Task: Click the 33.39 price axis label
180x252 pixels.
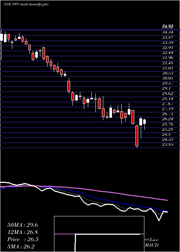Action: tap(167, 42)
